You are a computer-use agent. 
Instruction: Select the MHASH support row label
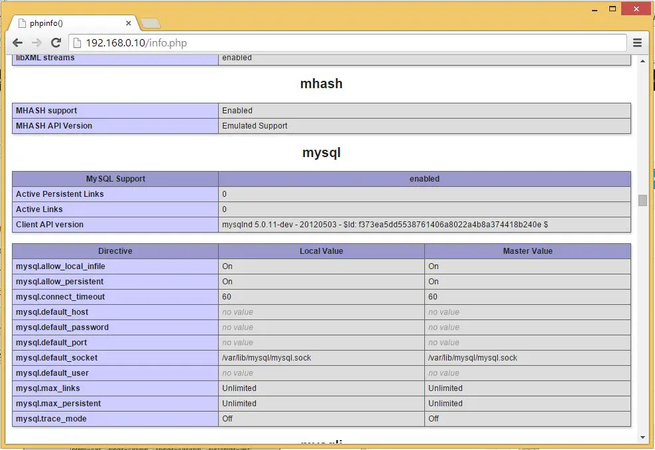click(x=46, y=111)
